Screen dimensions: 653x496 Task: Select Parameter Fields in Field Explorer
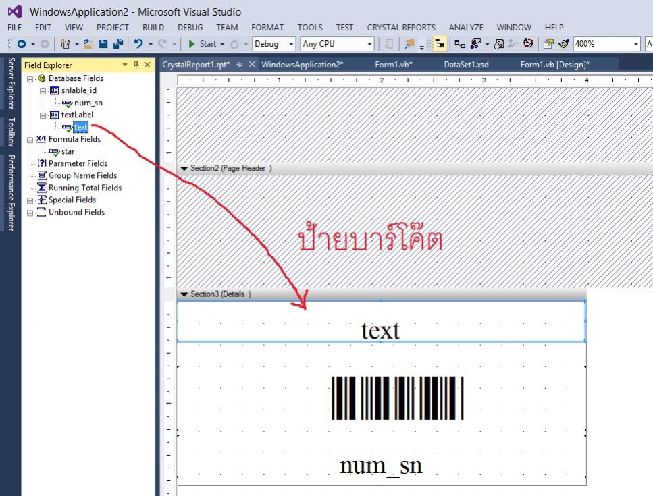78,163
